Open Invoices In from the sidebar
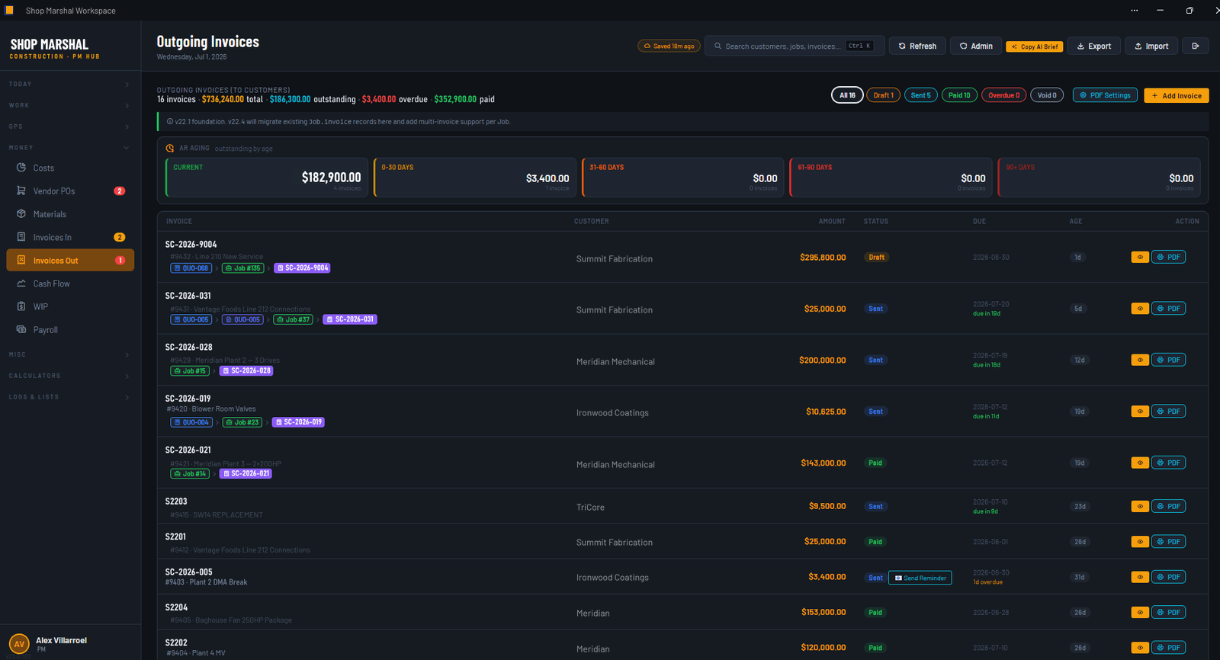The height and width of the screenshot is (660, 1220). (70, 237)
